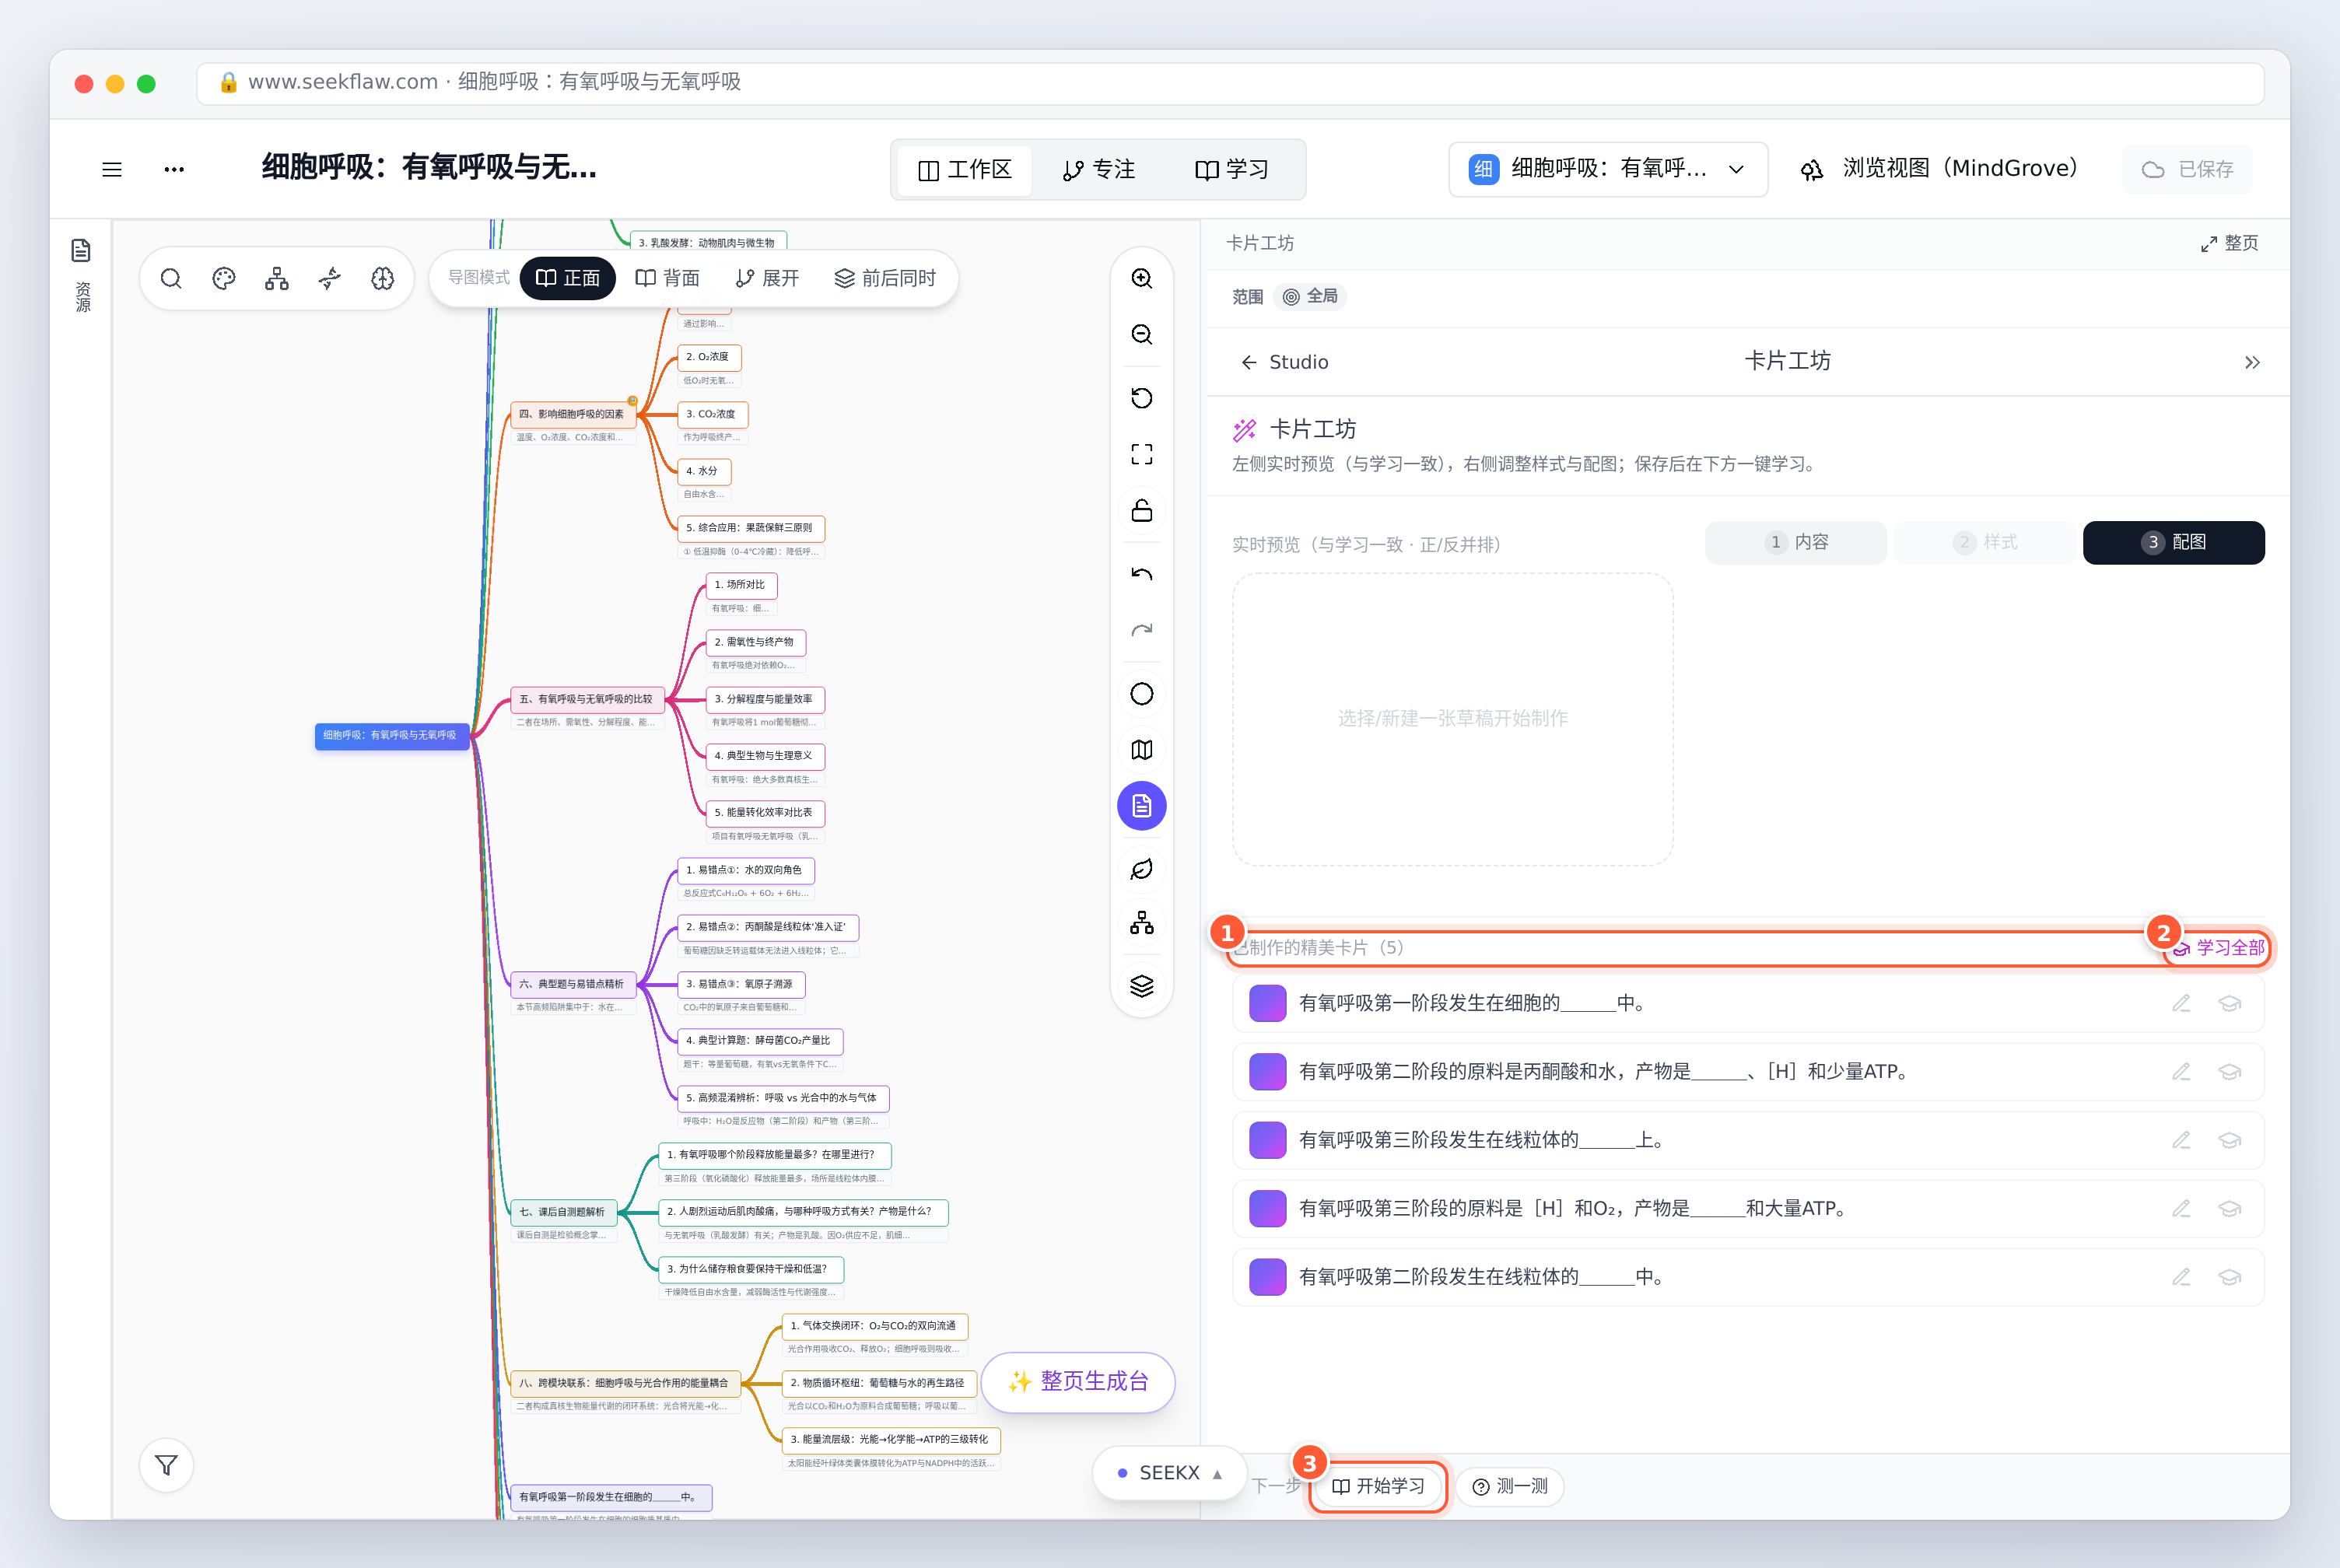Click the layers stack icon in vertical toolbar
This screenshot has height=1568, width=2340.
click(x=1142, y=986)
